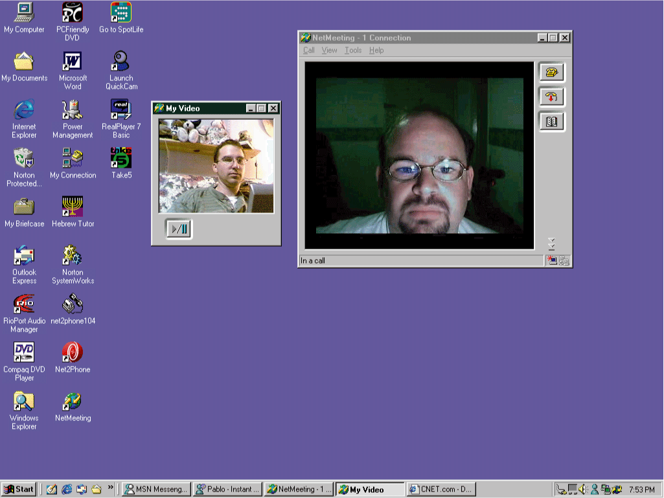Launch Internet Explorer from Quick Launch

tap(67, 489)
